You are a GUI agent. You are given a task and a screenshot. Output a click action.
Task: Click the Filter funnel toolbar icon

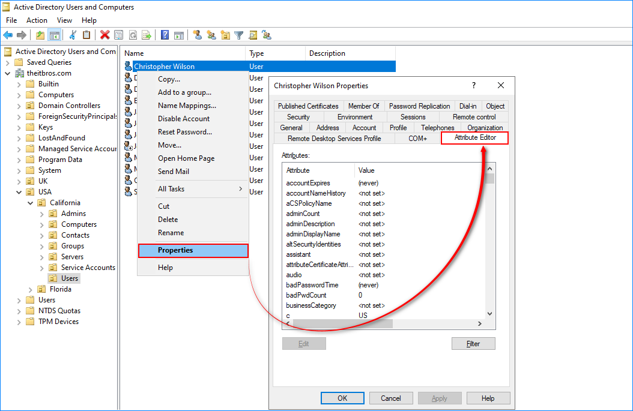(239, 35)
